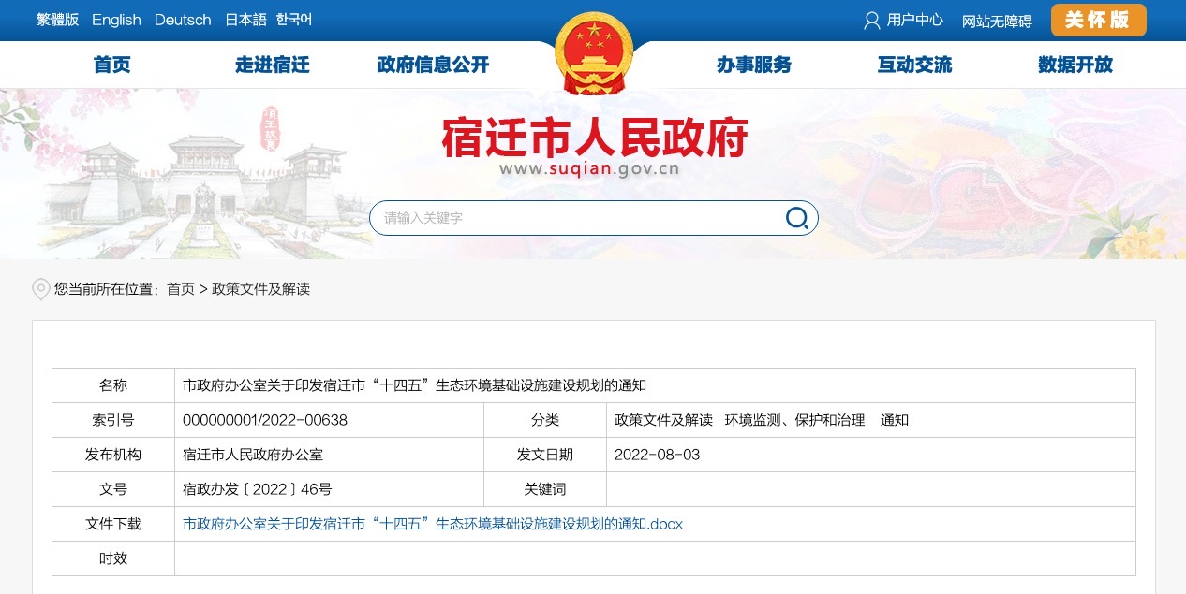Click 环境监测、保护和治理 category text

coord(794,420)
